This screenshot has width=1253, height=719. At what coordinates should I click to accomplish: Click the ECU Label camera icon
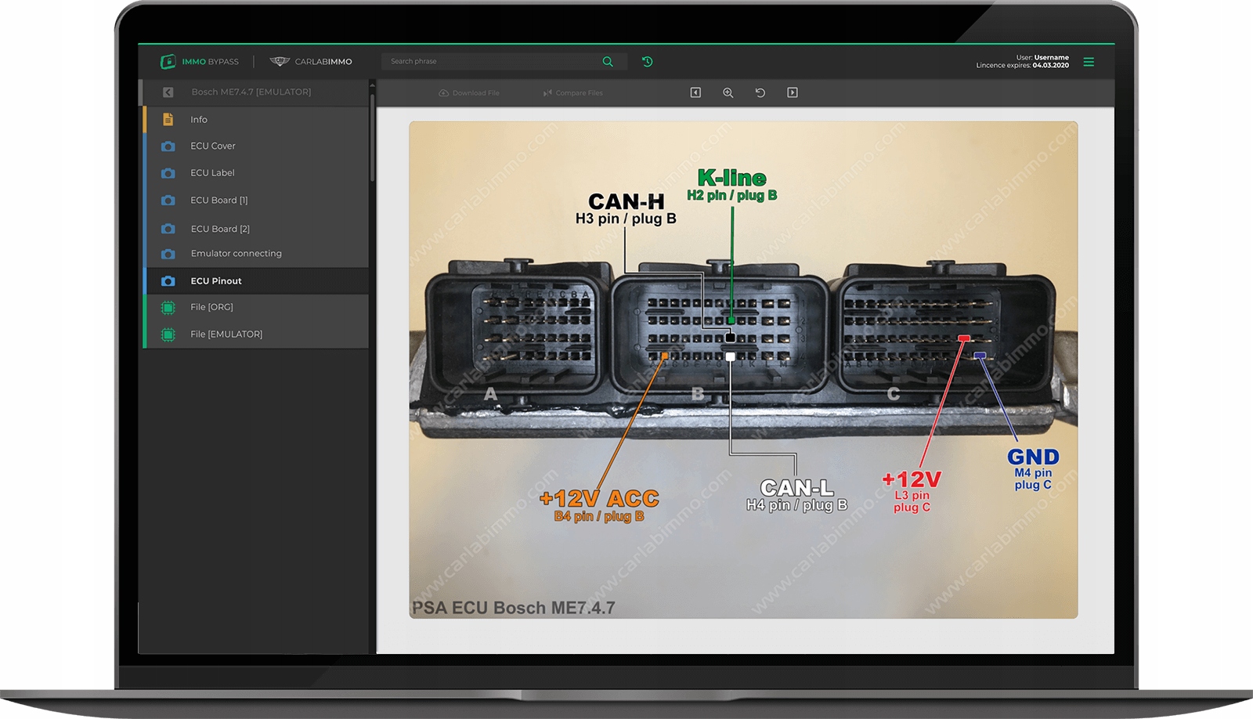[168, 173]
